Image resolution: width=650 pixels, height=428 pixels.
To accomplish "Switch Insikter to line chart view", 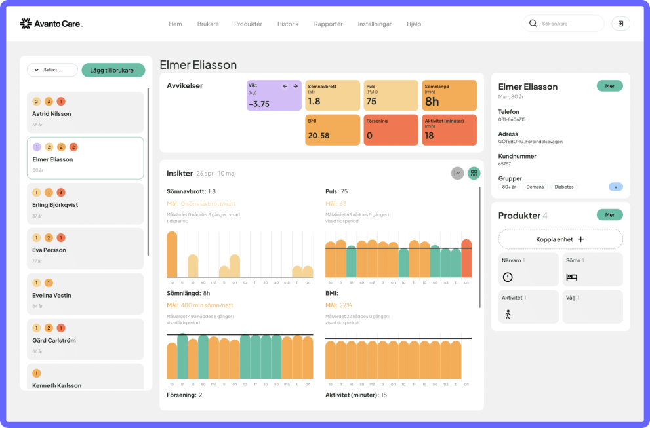I will (x=457, y=173).
